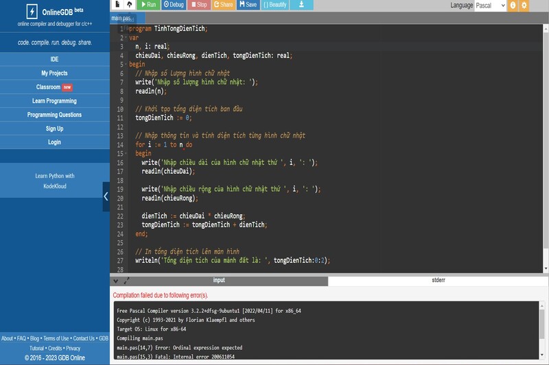Switch to the input tab
This screenshot has height=365, width=549.
click(x=219, y=281)
